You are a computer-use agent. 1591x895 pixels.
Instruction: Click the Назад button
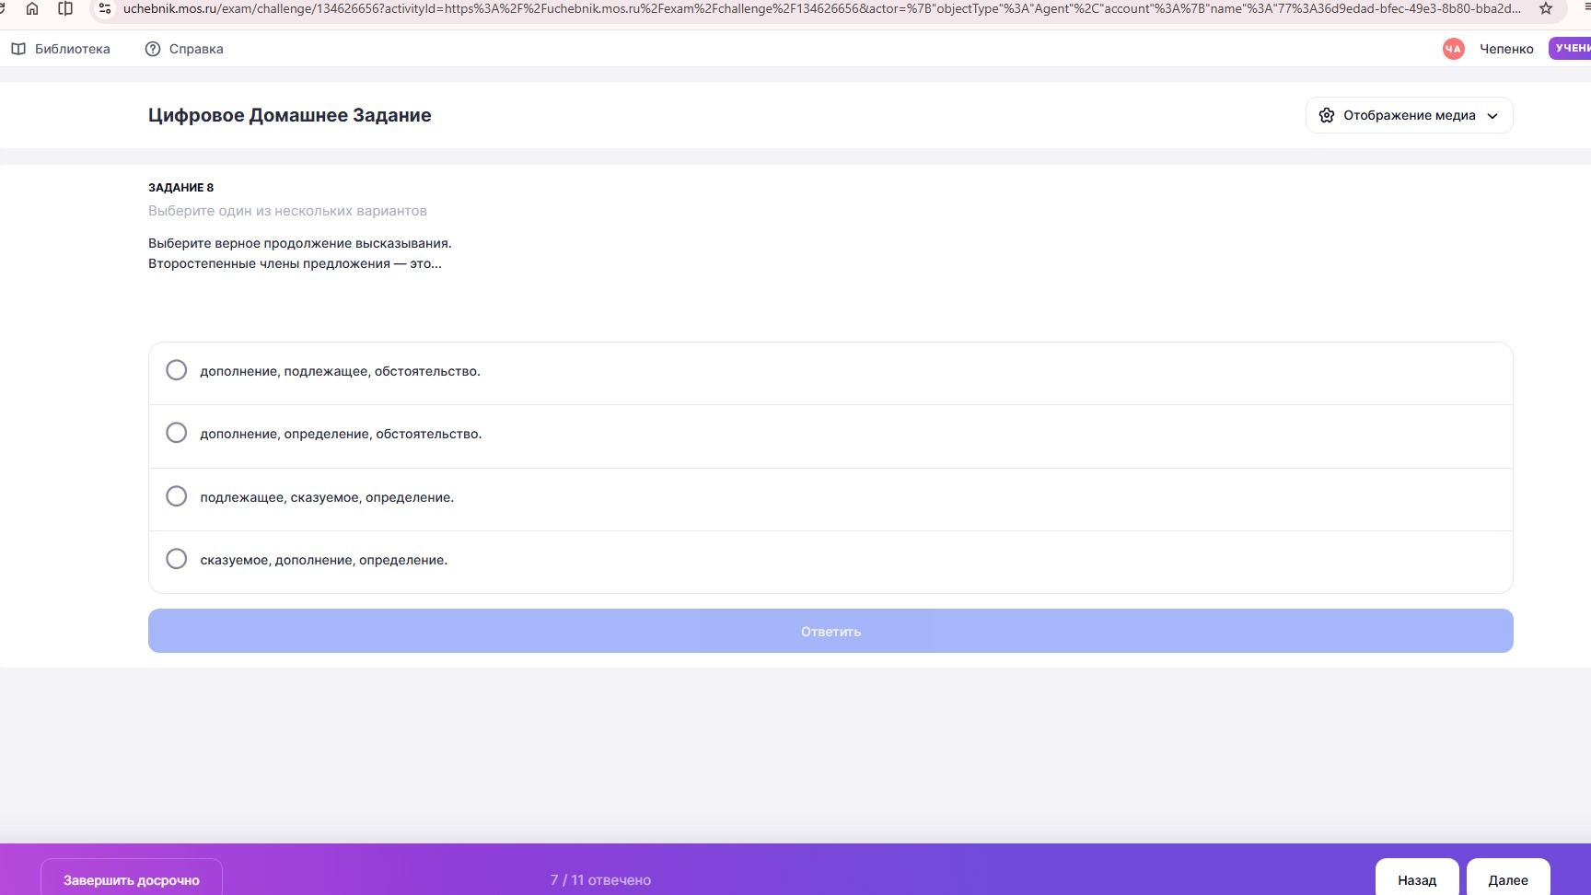1417,879
